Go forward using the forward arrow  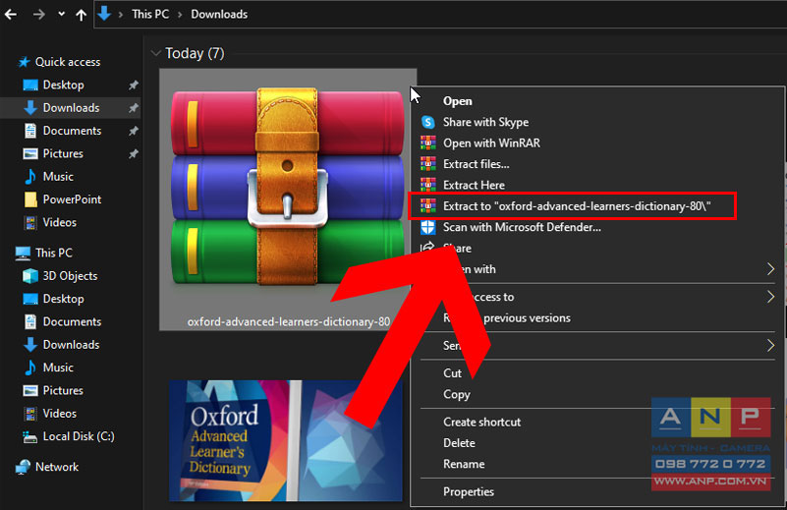(38, 15)
